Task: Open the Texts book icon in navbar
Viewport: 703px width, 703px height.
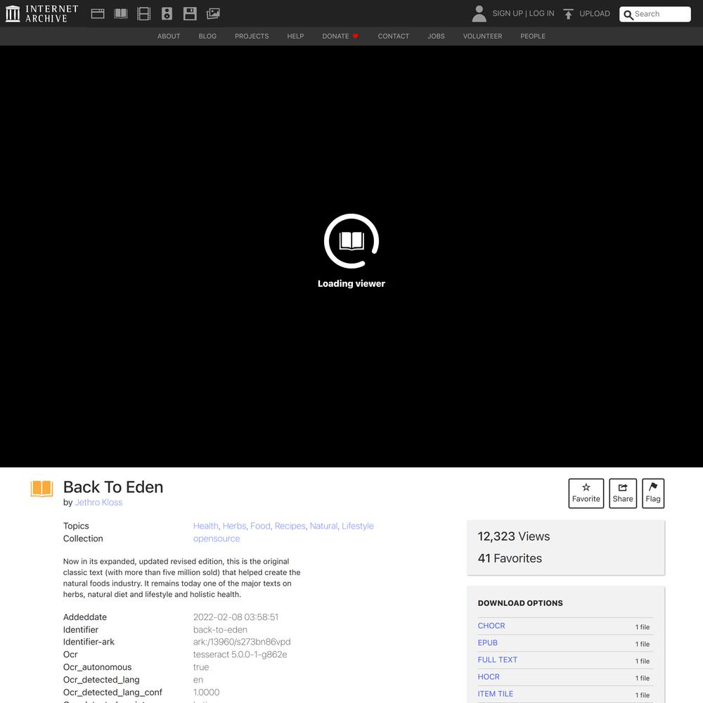Action: point(121,14)
